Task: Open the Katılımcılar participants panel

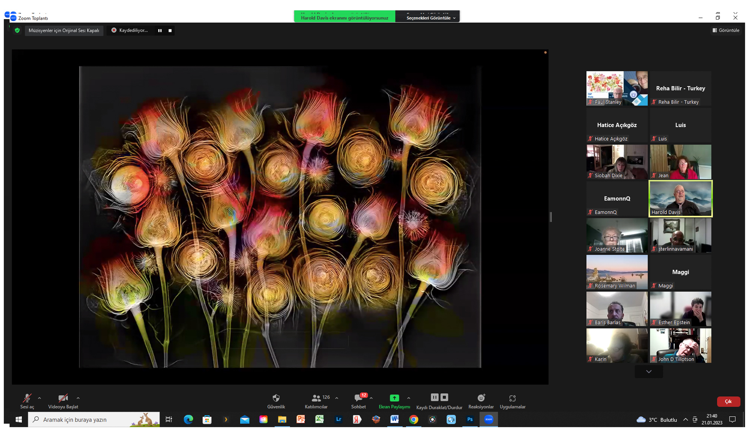Action: point(316,401)
